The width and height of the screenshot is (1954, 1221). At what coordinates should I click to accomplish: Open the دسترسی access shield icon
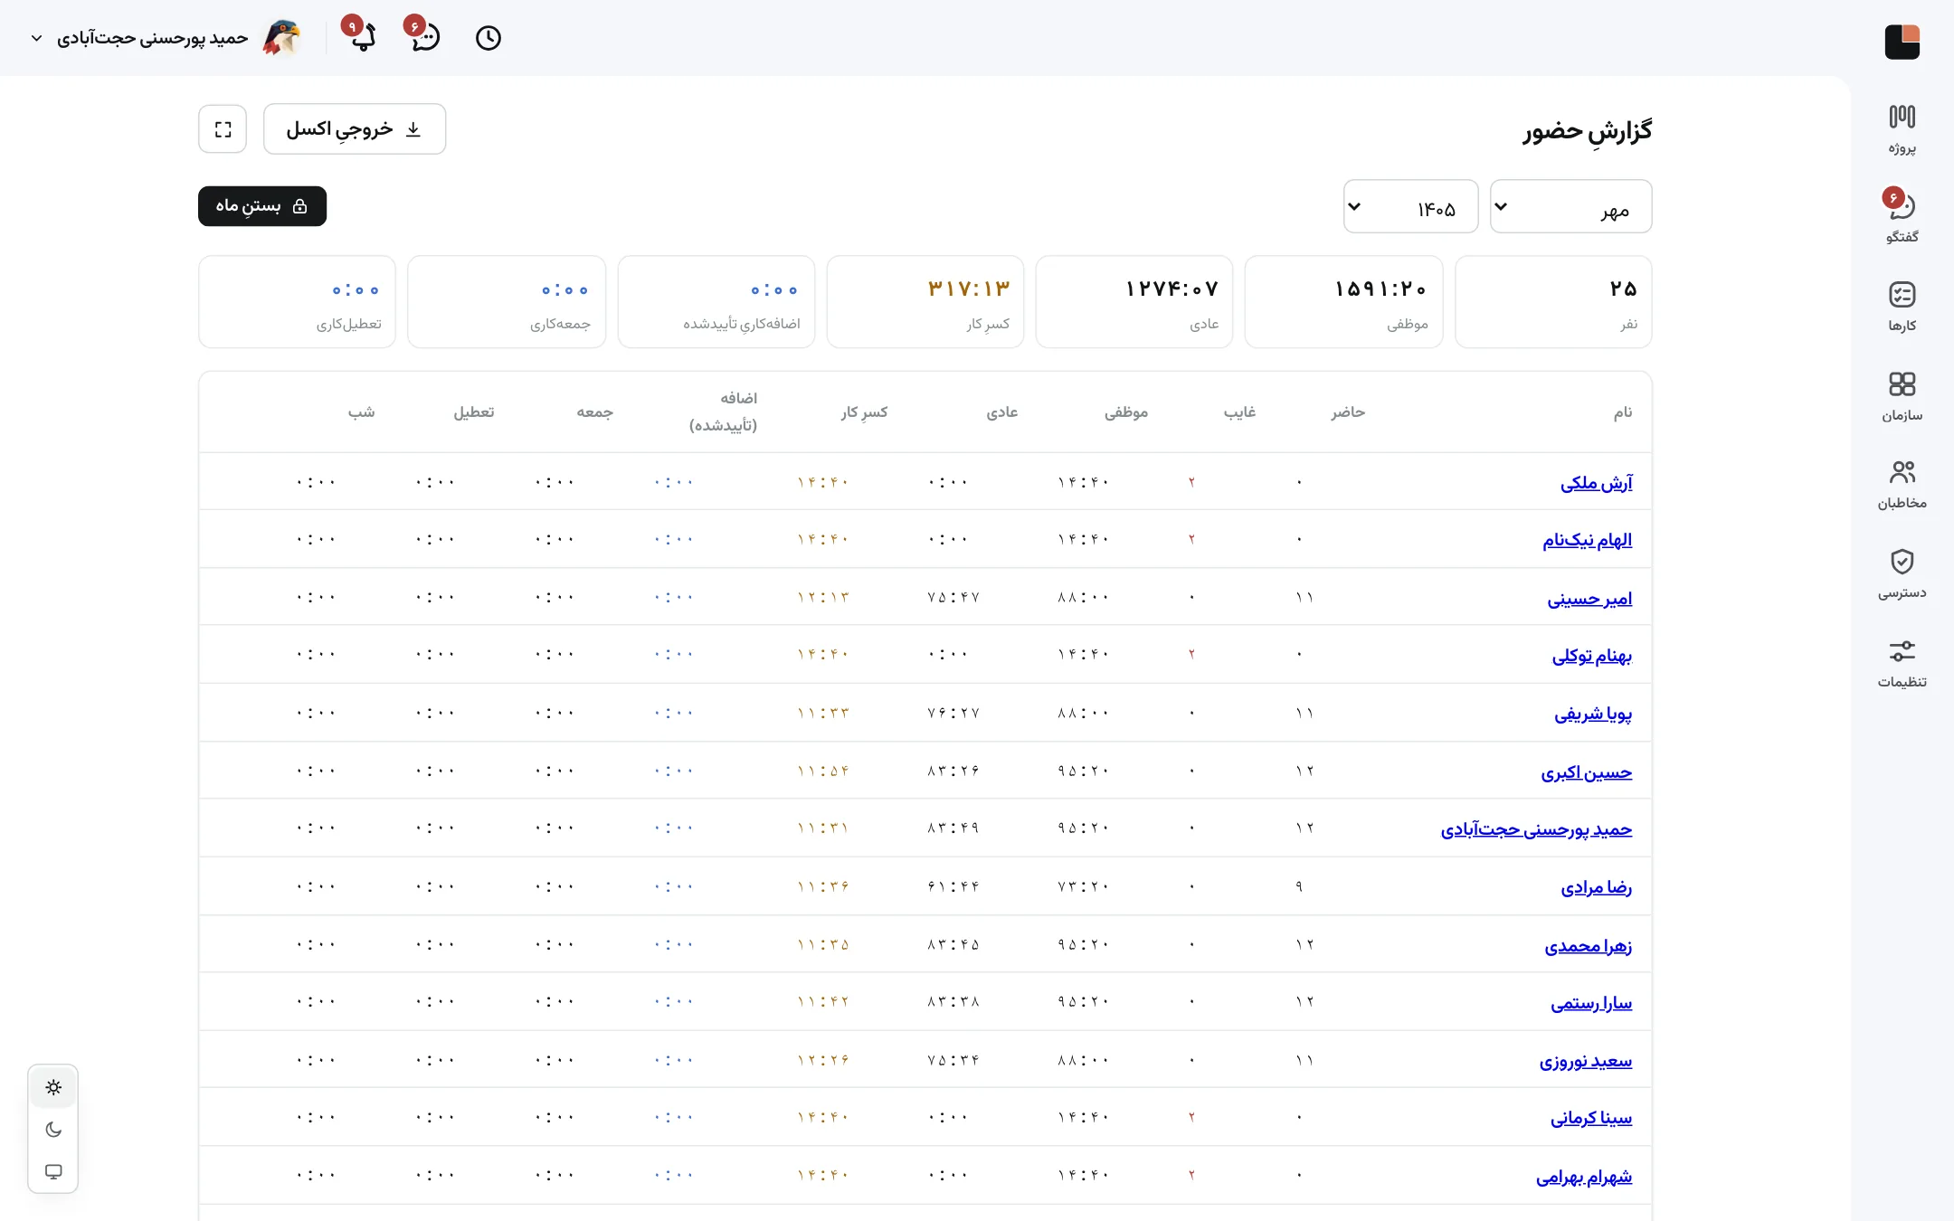point(1902,573)
